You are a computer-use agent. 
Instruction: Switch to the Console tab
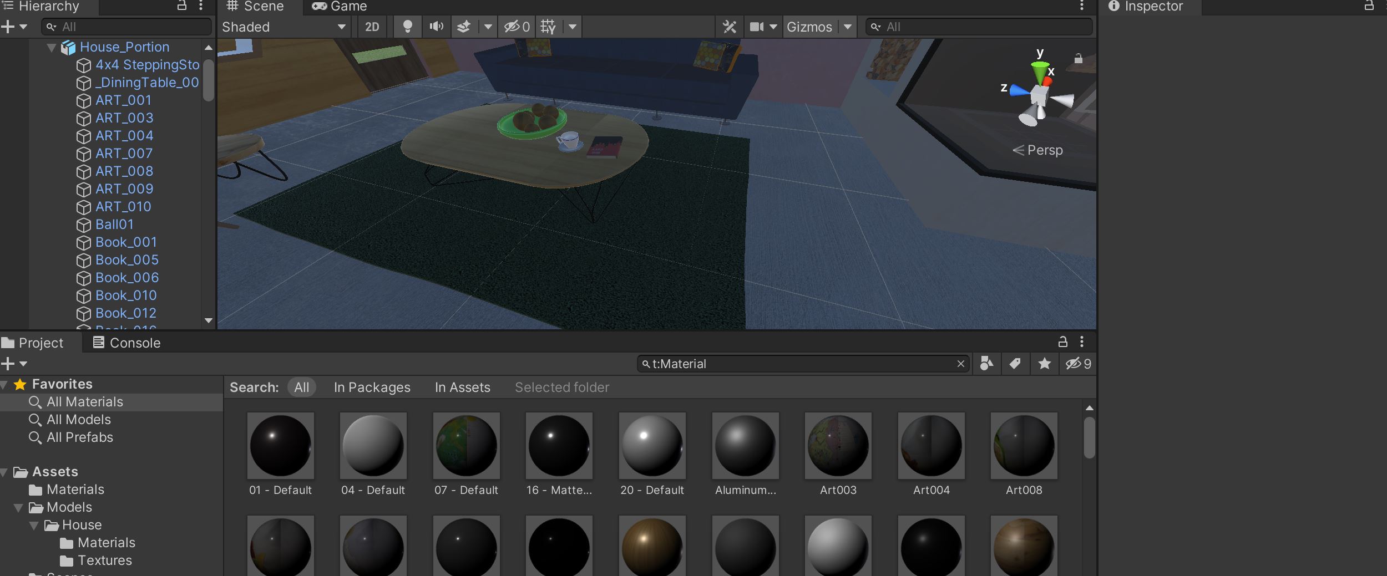pyautogui.click(x=127, y=343)
